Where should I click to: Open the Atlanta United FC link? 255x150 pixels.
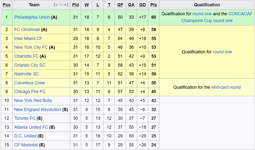point(31,127)
